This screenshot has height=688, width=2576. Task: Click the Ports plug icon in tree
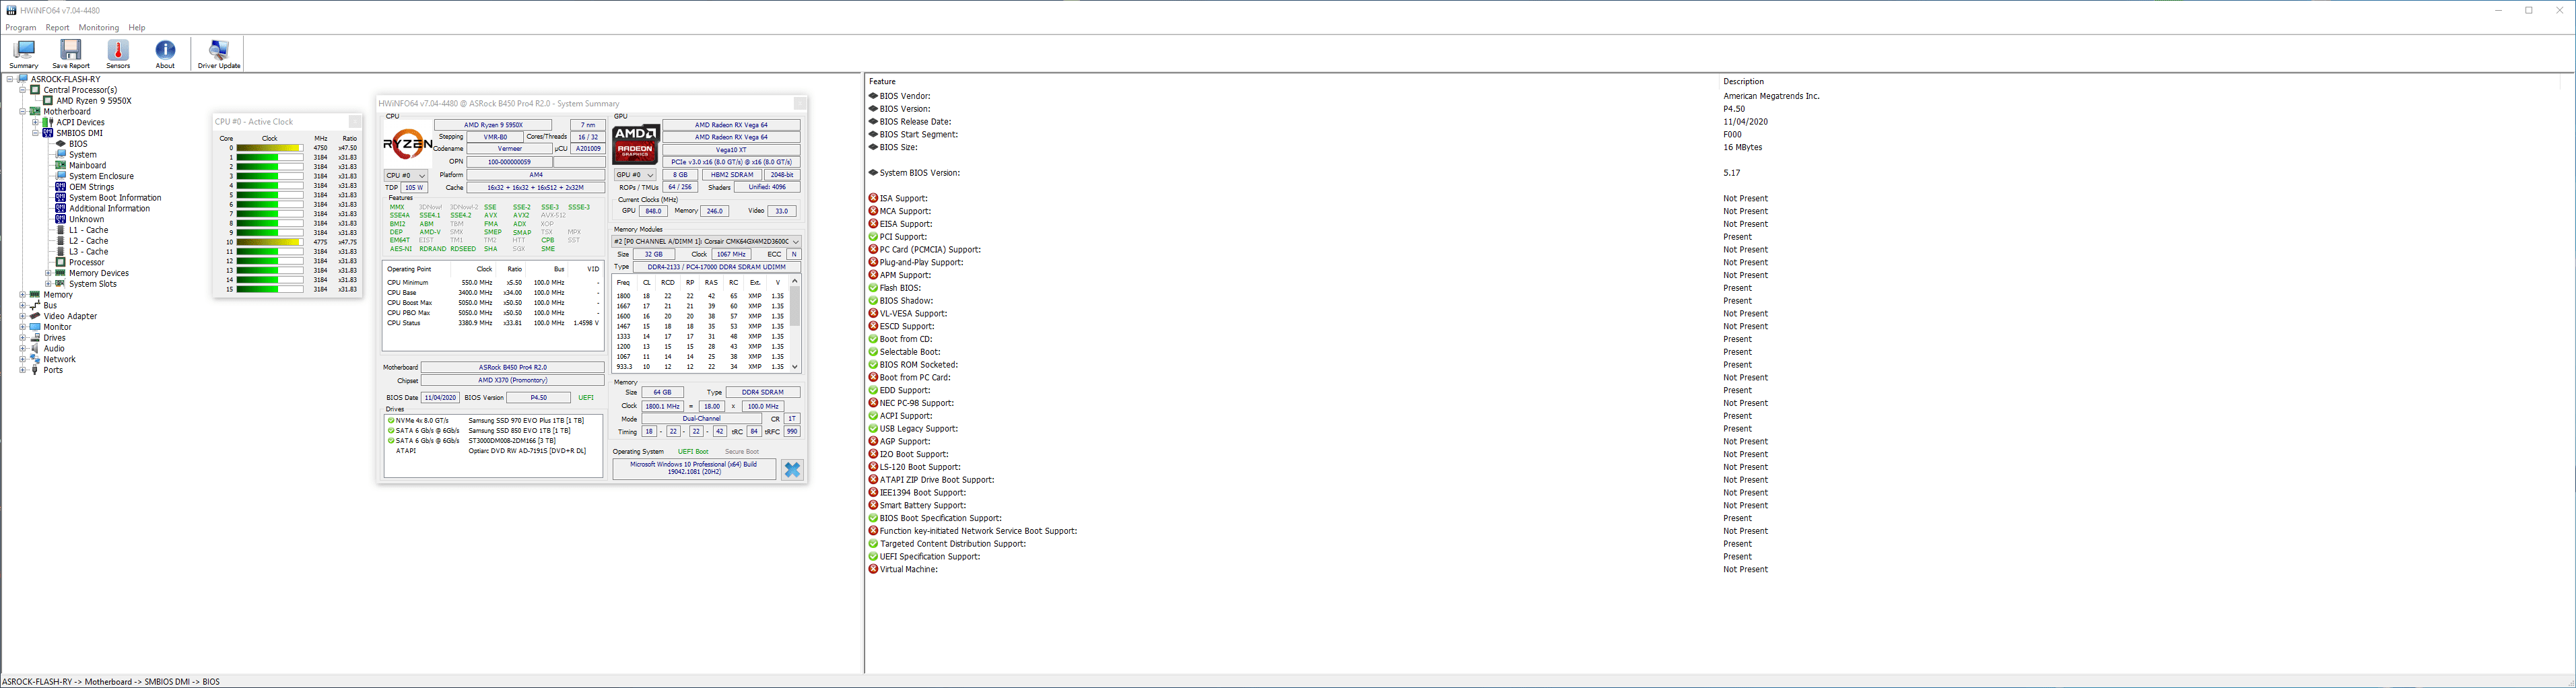click(35, 370)
